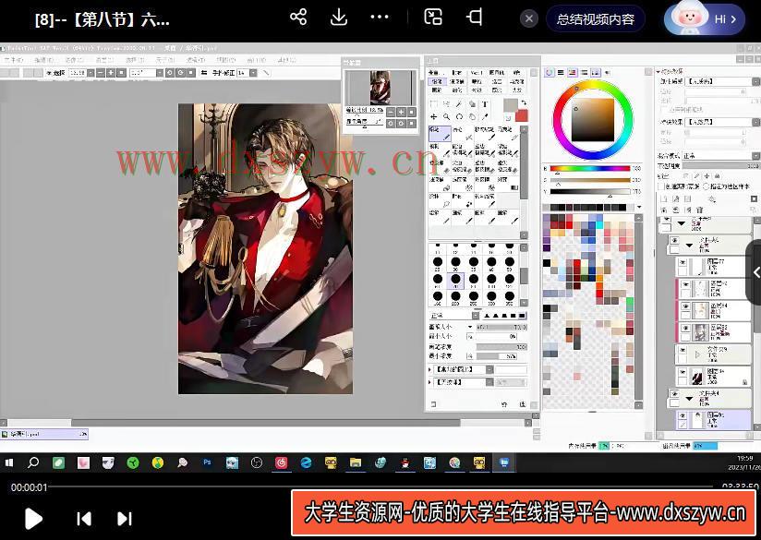The image size is (761, 540).
Task: Click the rotate clockwise button in the top toolbar
Action: coord(180,73)
